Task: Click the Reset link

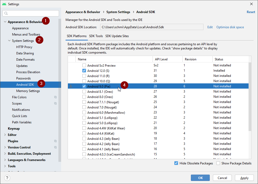Action: [x=251, y=12]
